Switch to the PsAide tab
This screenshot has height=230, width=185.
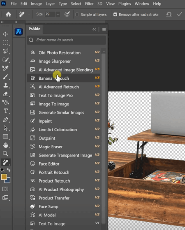tap(35, 29)
